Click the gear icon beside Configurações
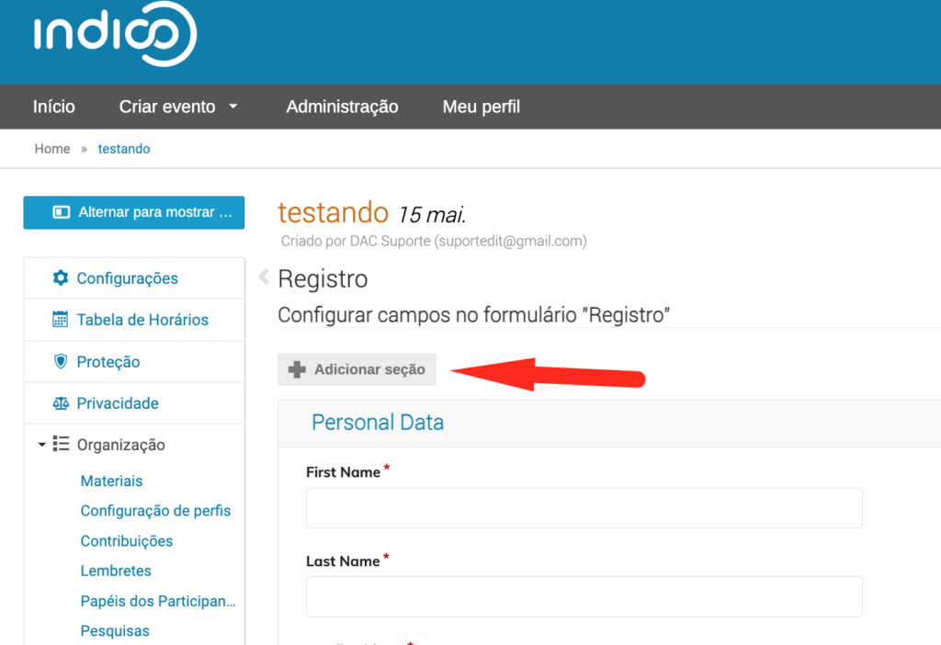The image size is (941, 645). [61, 277]
